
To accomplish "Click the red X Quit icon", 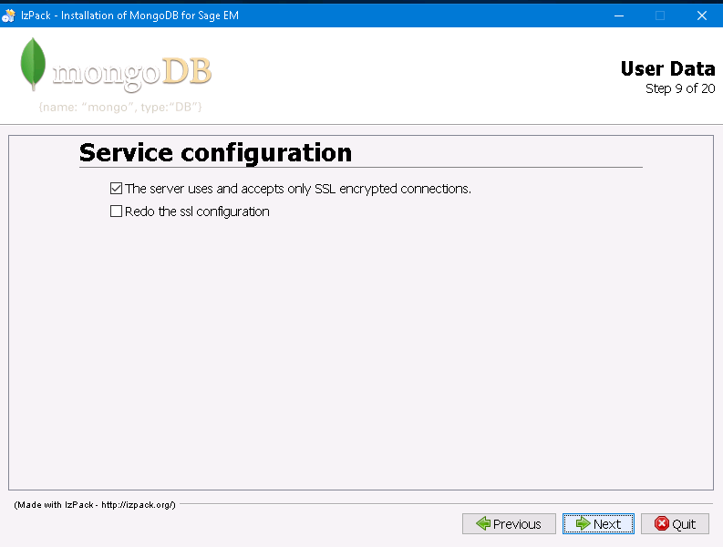I will tap(661, 524).
